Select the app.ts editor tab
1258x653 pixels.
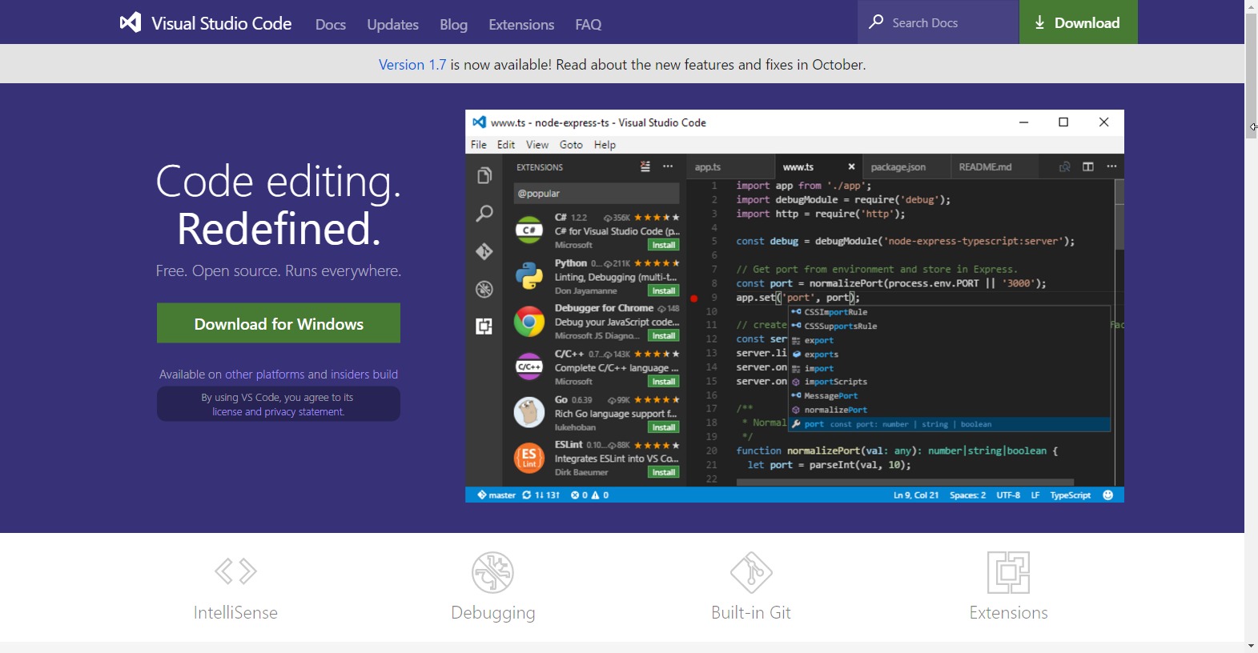730,167
